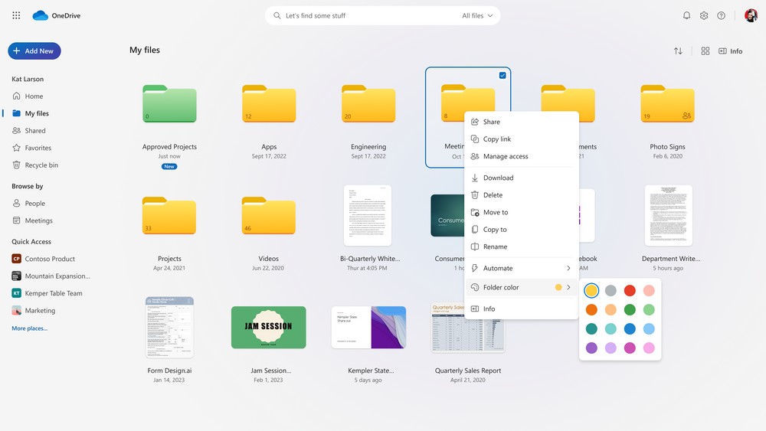766x431 pixels.
Task: Open the app launcher grid icon
Action: (x=16, y=15)
